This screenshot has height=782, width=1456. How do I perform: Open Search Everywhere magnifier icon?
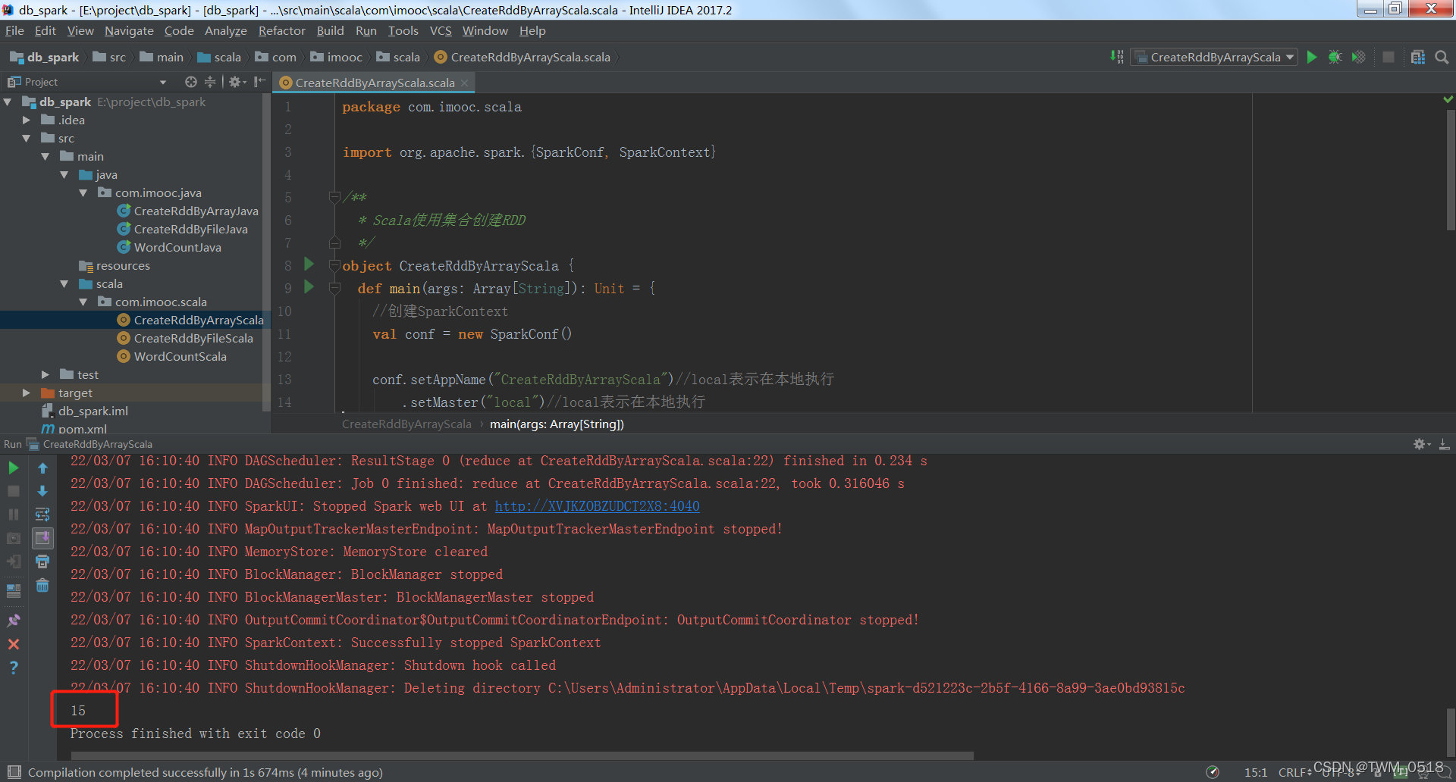[1442, 58]
